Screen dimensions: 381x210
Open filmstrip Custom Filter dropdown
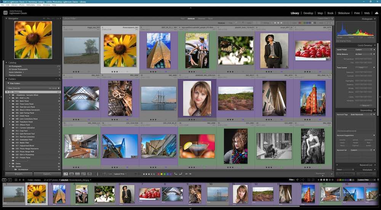367,180
